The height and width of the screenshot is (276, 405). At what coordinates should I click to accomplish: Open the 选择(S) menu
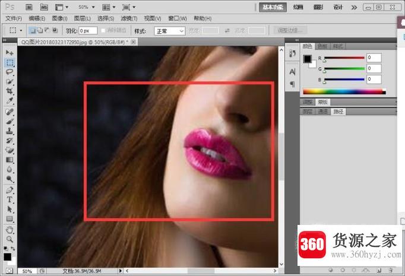pyautogui.click(x=106, y=18)
